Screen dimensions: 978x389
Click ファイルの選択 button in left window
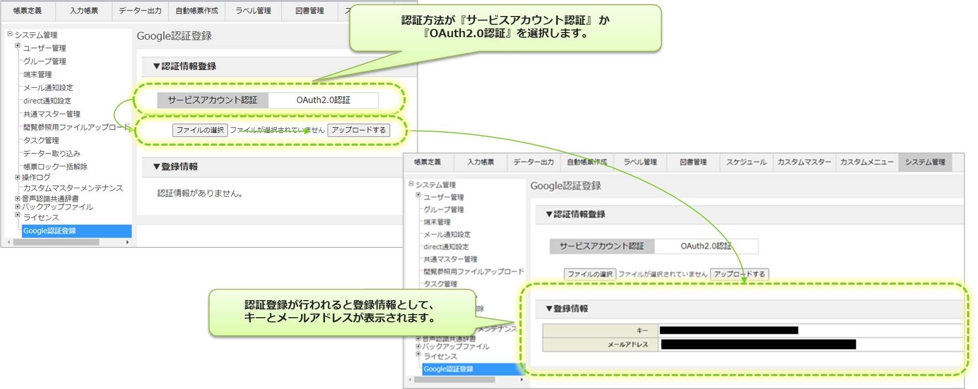click(x=200, y=130)
